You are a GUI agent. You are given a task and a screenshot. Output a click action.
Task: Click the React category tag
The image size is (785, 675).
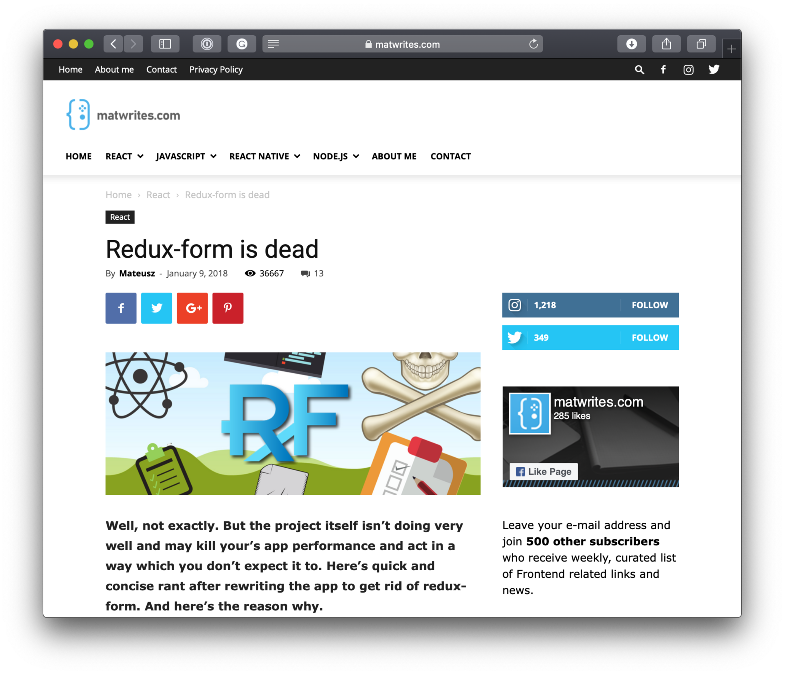[x=120, y=217]
